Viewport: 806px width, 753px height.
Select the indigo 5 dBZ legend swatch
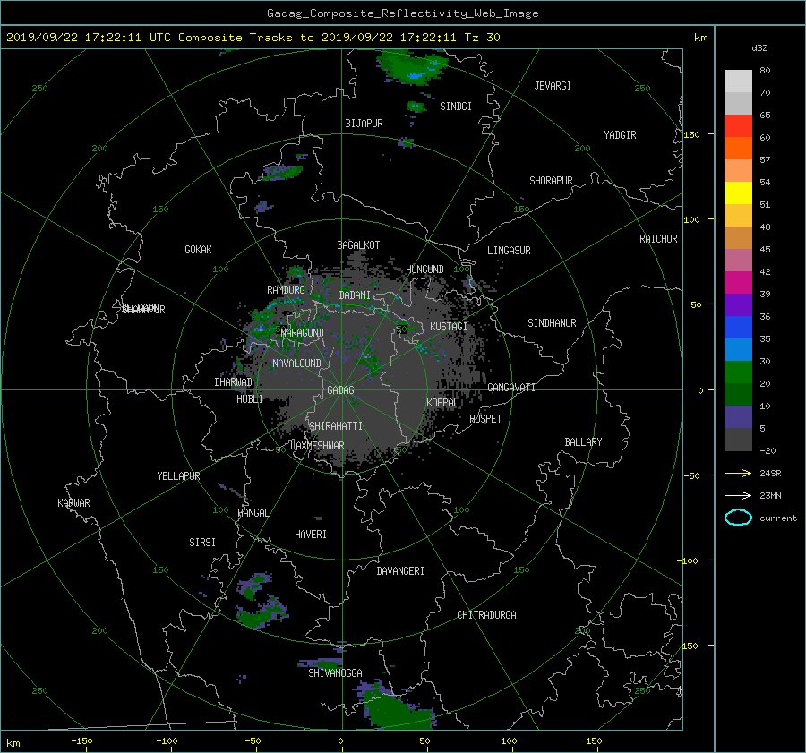tap(738, 417)
